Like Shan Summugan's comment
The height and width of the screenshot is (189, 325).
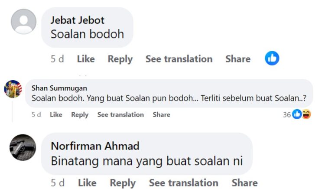click(56, 114)
